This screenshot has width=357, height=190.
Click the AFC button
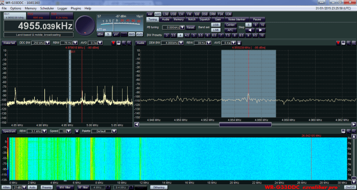(x=230, y=30)
